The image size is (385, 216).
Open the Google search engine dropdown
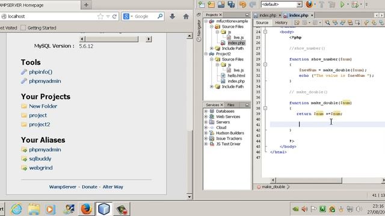tap(132, 16)
